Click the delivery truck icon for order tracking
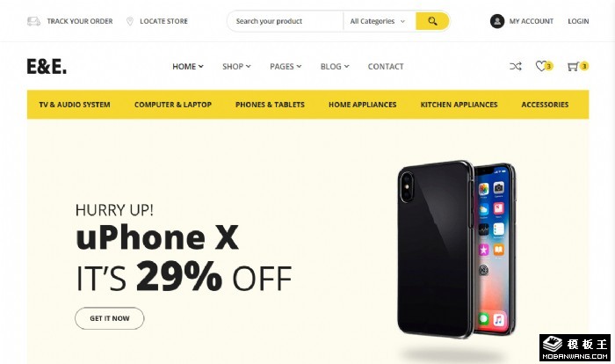The image size is (615, 364). coord(33,21)
